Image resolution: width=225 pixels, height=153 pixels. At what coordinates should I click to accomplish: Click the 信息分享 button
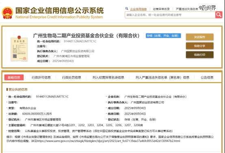click(x=199, y=46)
